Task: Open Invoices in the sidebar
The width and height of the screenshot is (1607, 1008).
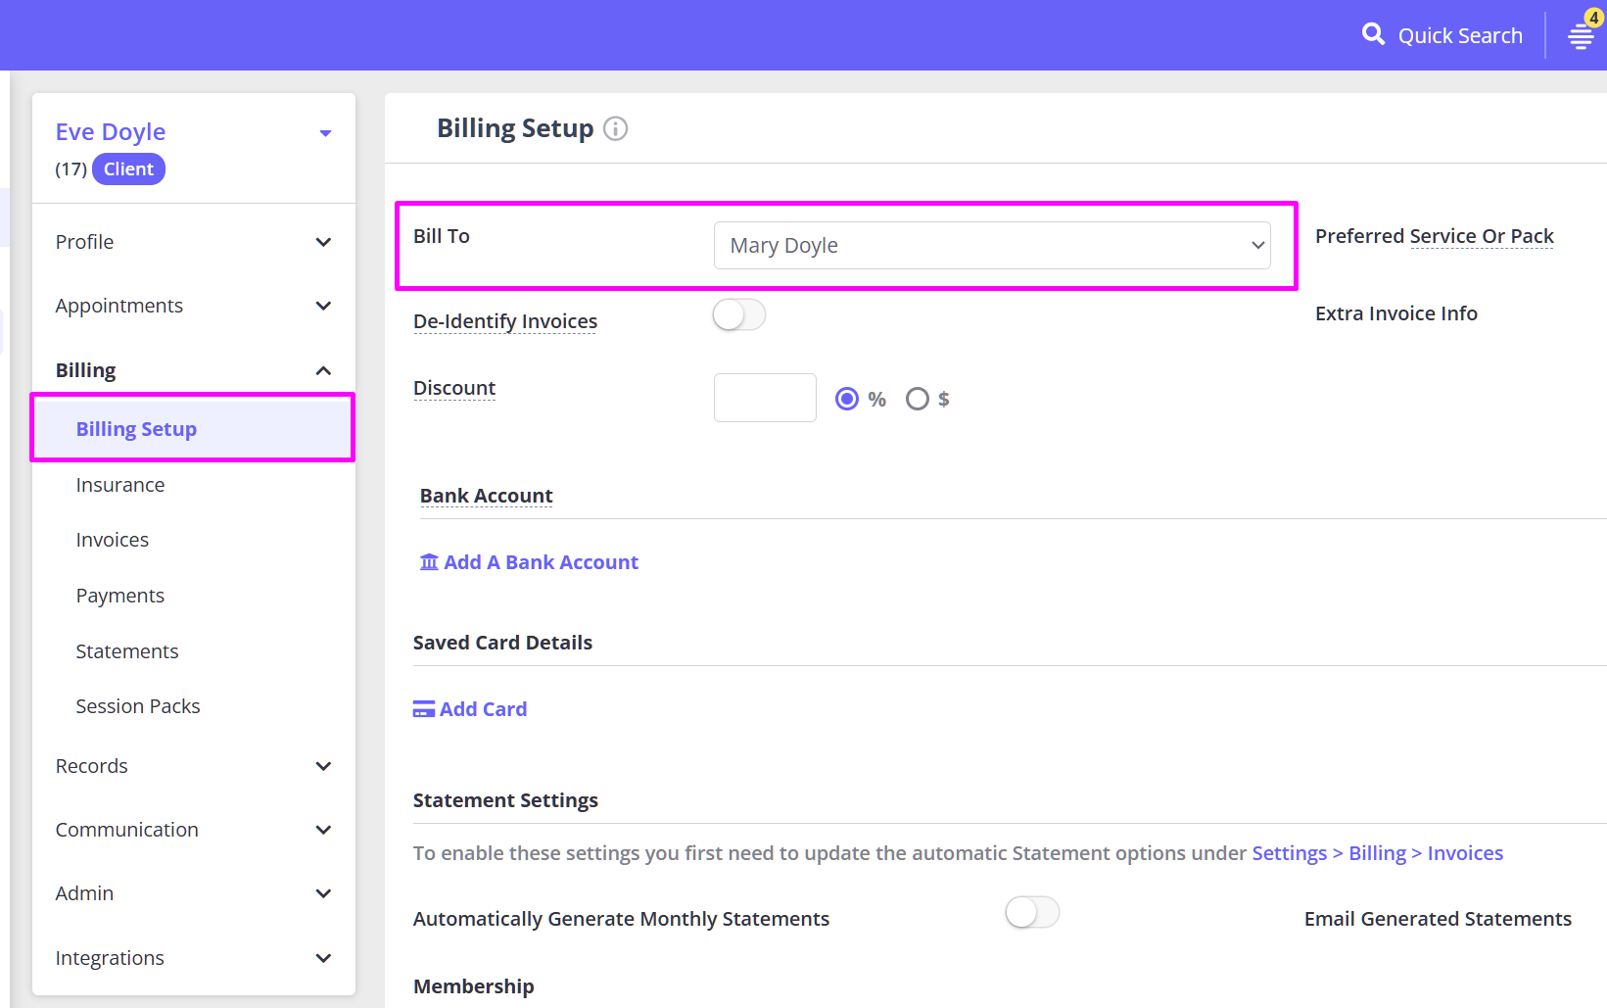Action: coord(113,540)
